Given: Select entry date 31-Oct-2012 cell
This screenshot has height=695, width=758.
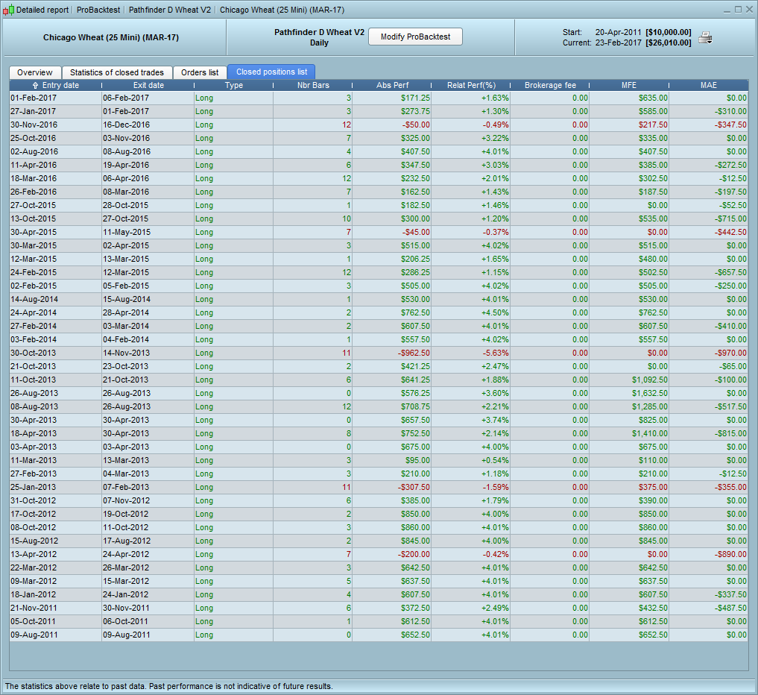Looking at the screenshot, I should (56, 500).
